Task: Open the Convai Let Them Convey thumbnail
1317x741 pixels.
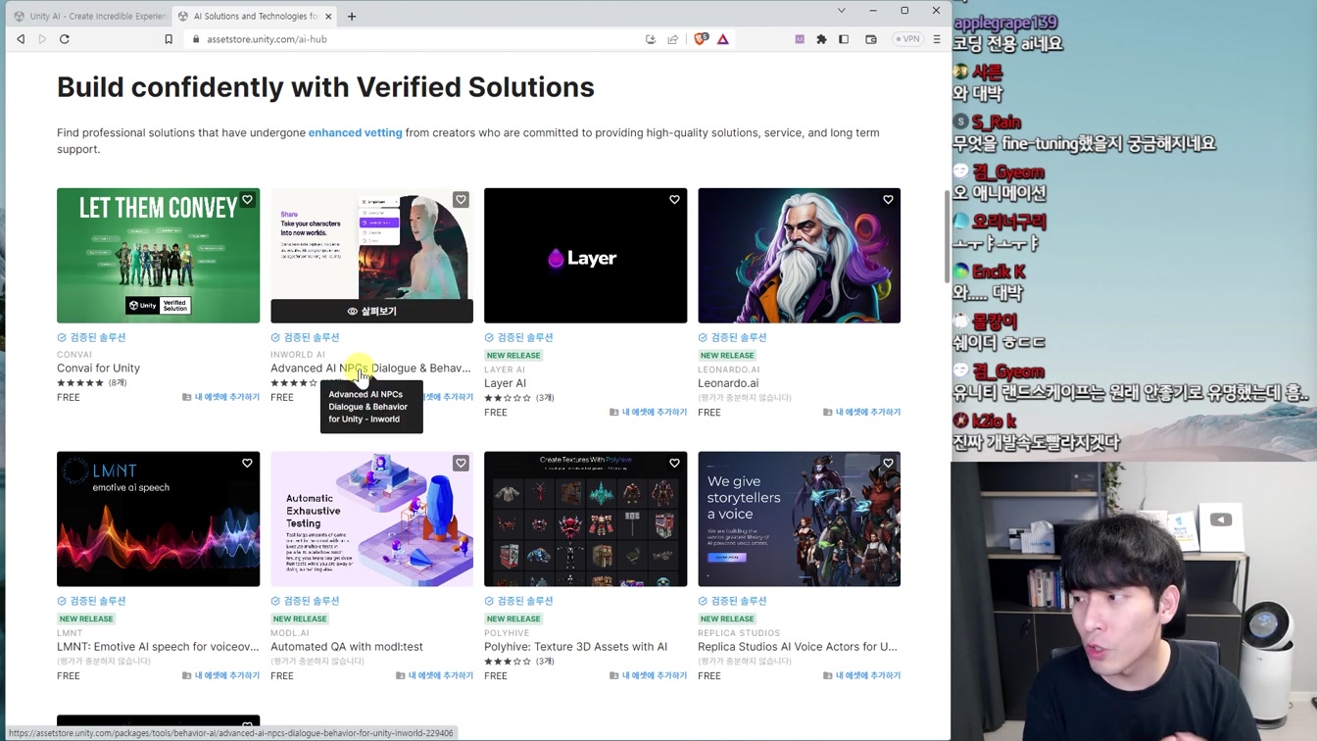Action: pos(158,256)
